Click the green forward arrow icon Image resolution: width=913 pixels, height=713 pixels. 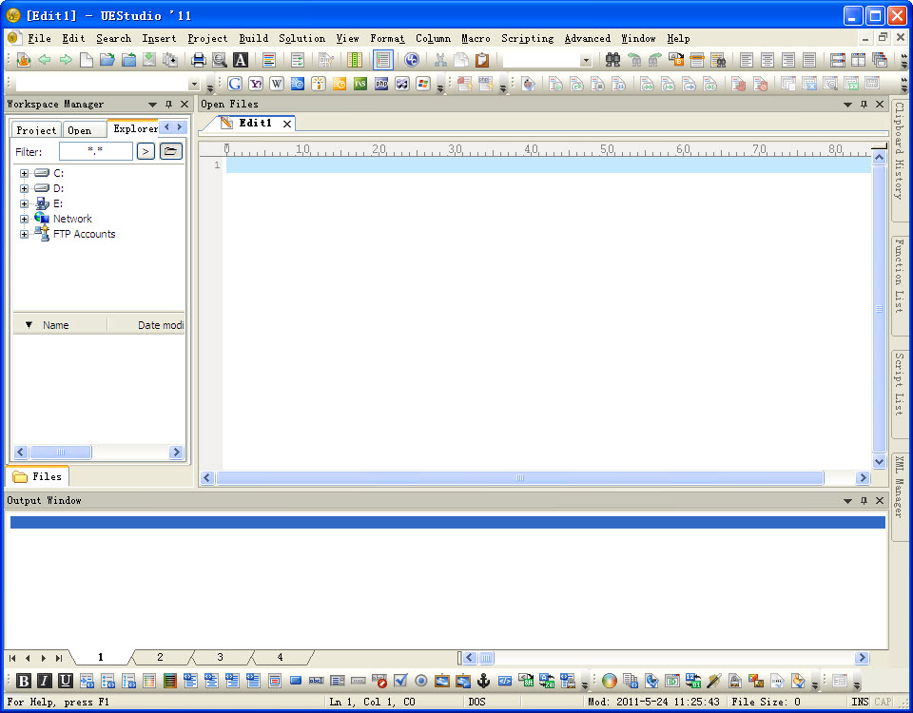pyautogui.click(x=66, y=60)
